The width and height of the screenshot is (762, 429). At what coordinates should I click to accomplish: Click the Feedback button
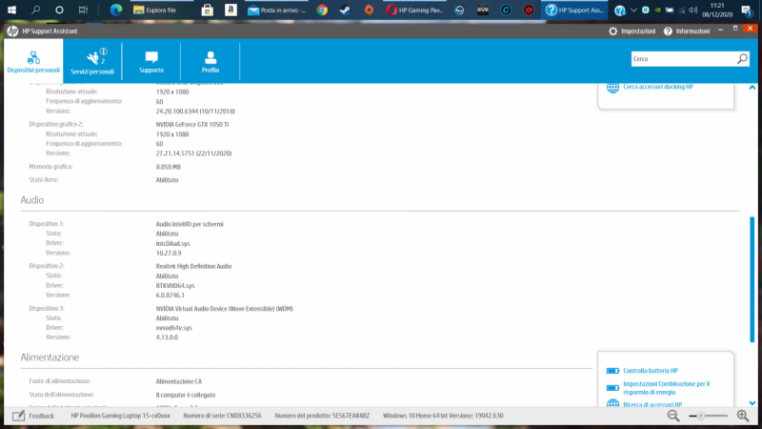pos(33,416)
